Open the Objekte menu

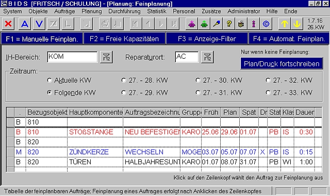(x=38, y=11)
